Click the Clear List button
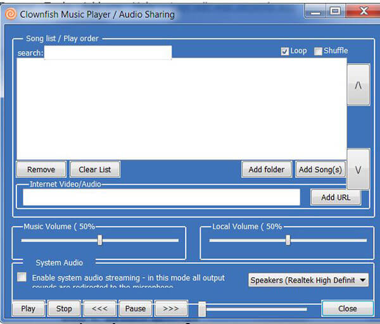Screen dimensions: 380x324 [x=95, y=170]
